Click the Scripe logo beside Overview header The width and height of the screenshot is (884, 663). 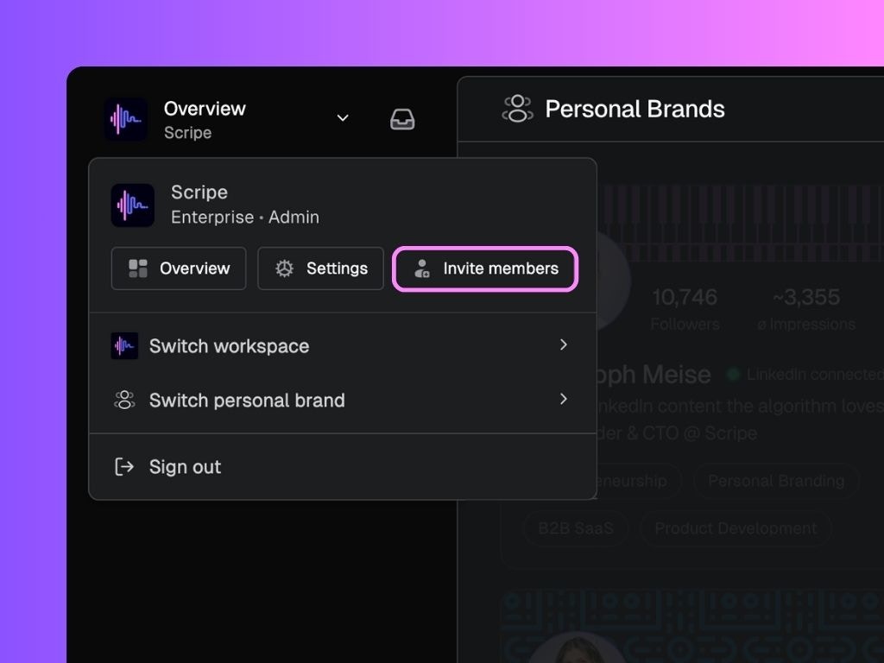click(126, 119)
